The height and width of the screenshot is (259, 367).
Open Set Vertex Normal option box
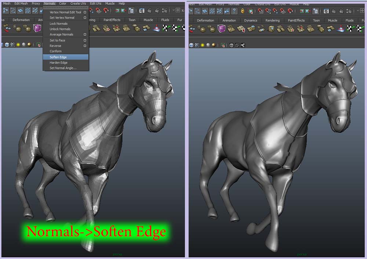pyautogui.click(x=85, y=18)
